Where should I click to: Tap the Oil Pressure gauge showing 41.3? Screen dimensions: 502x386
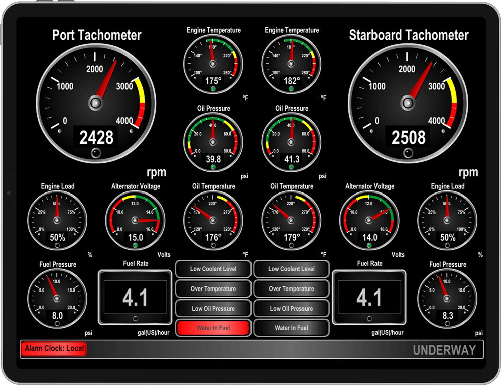[291, 142]
